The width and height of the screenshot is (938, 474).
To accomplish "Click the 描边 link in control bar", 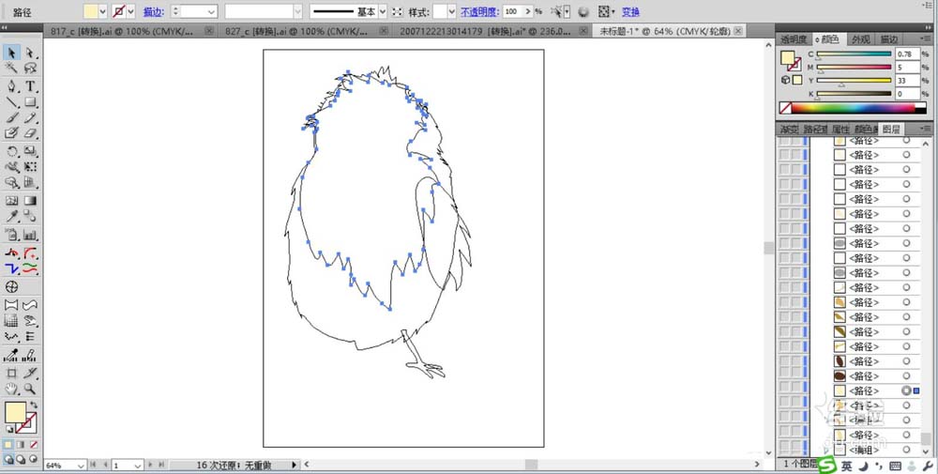I will coord(152,11).
